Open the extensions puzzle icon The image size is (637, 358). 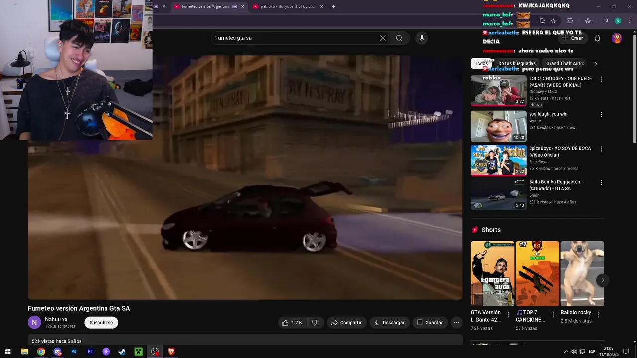pyautogui.click(x=570, y=21)
